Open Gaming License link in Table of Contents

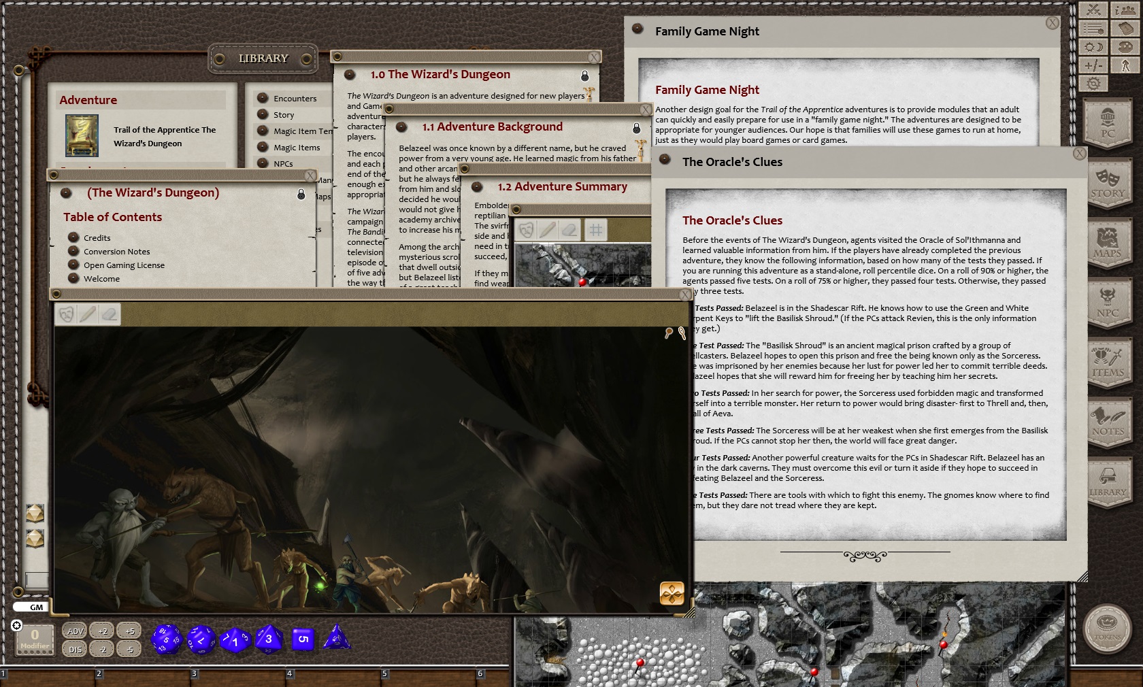click(x=124, y=265)
